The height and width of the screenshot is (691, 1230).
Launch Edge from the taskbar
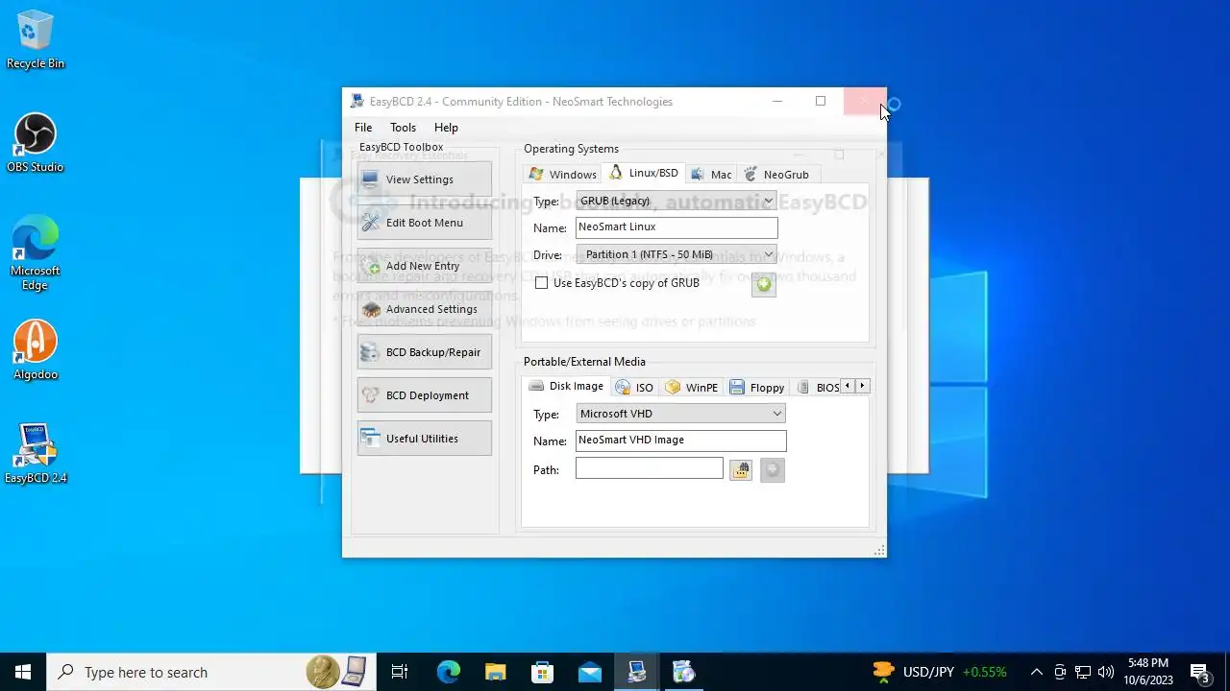449,672
